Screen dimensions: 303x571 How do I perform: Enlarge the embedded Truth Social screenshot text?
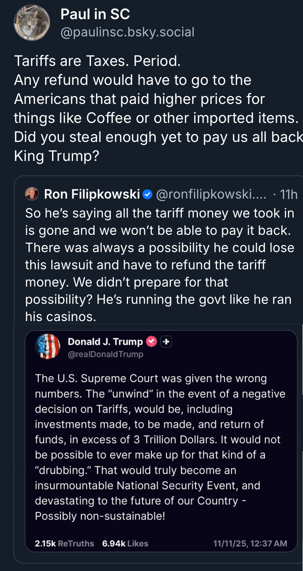point(161,447)
